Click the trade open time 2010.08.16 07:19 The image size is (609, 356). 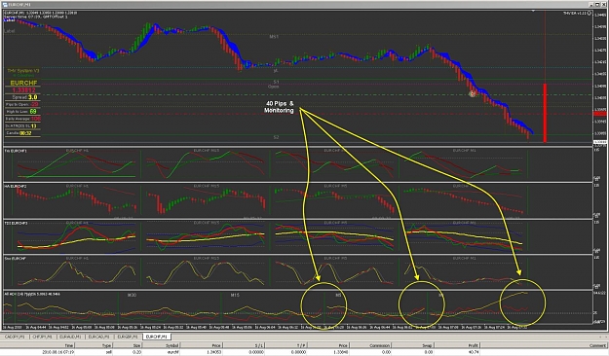[x=57, y=352]
